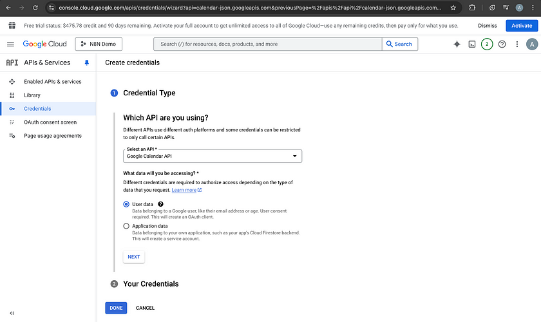View site information icon in address bar

(x=52, y=8)
